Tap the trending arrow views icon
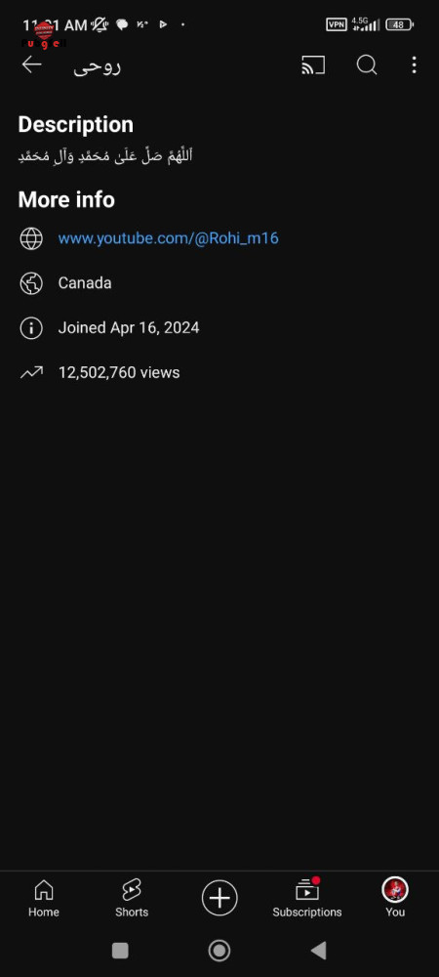Viewport: 439px width, 977px height. coord(31,372)
